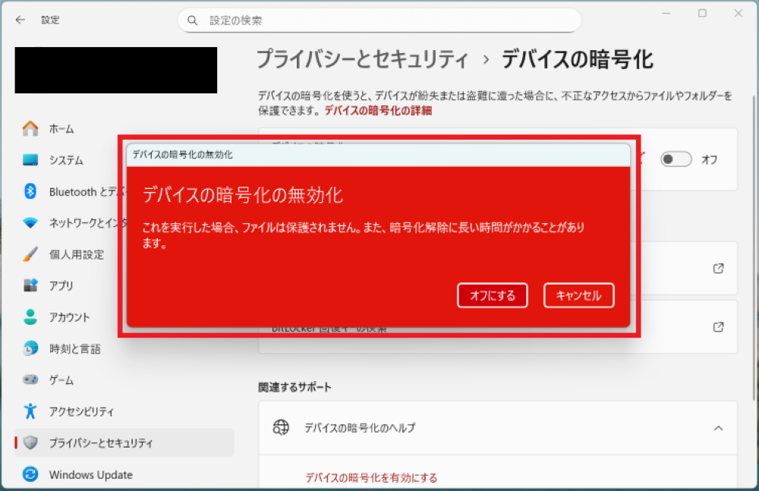The width and height of the screenshot is (759, 491).
Task: Open the upper external link arrow
Action: tap(718, 269)
